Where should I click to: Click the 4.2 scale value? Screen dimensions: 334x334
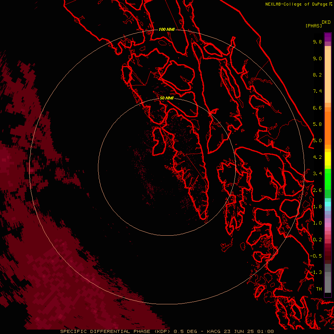317,157
